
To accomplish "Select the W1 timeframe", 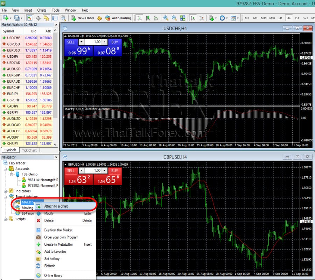I will (x=305, y=18).
